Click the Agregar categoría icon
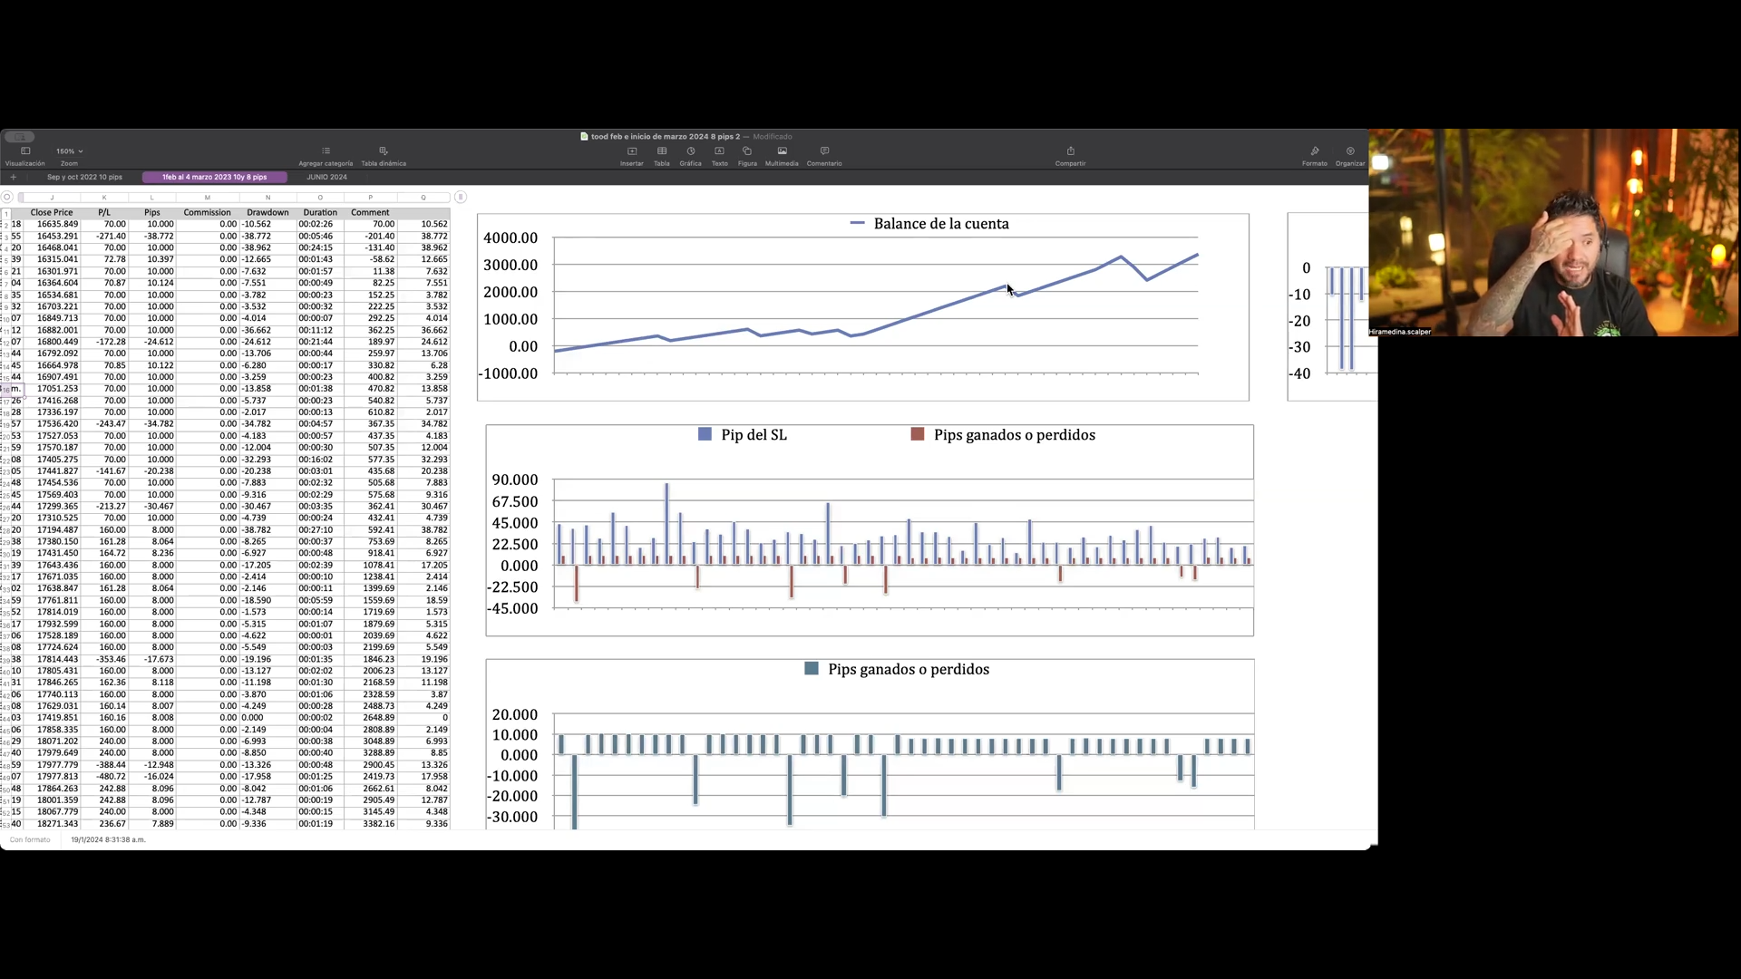Viewport: 1741px width, 979px height. click(x=326, y=151)
